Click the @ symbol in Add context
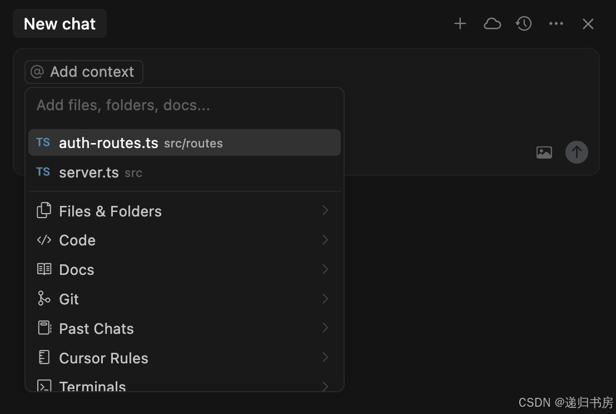This screenshot has height=414, width=616. [37, 72]
